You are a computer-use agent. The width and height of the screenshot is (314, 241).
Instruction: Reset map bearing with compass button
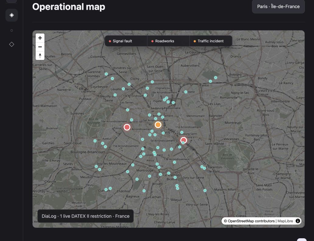click(x=40, y=55)
